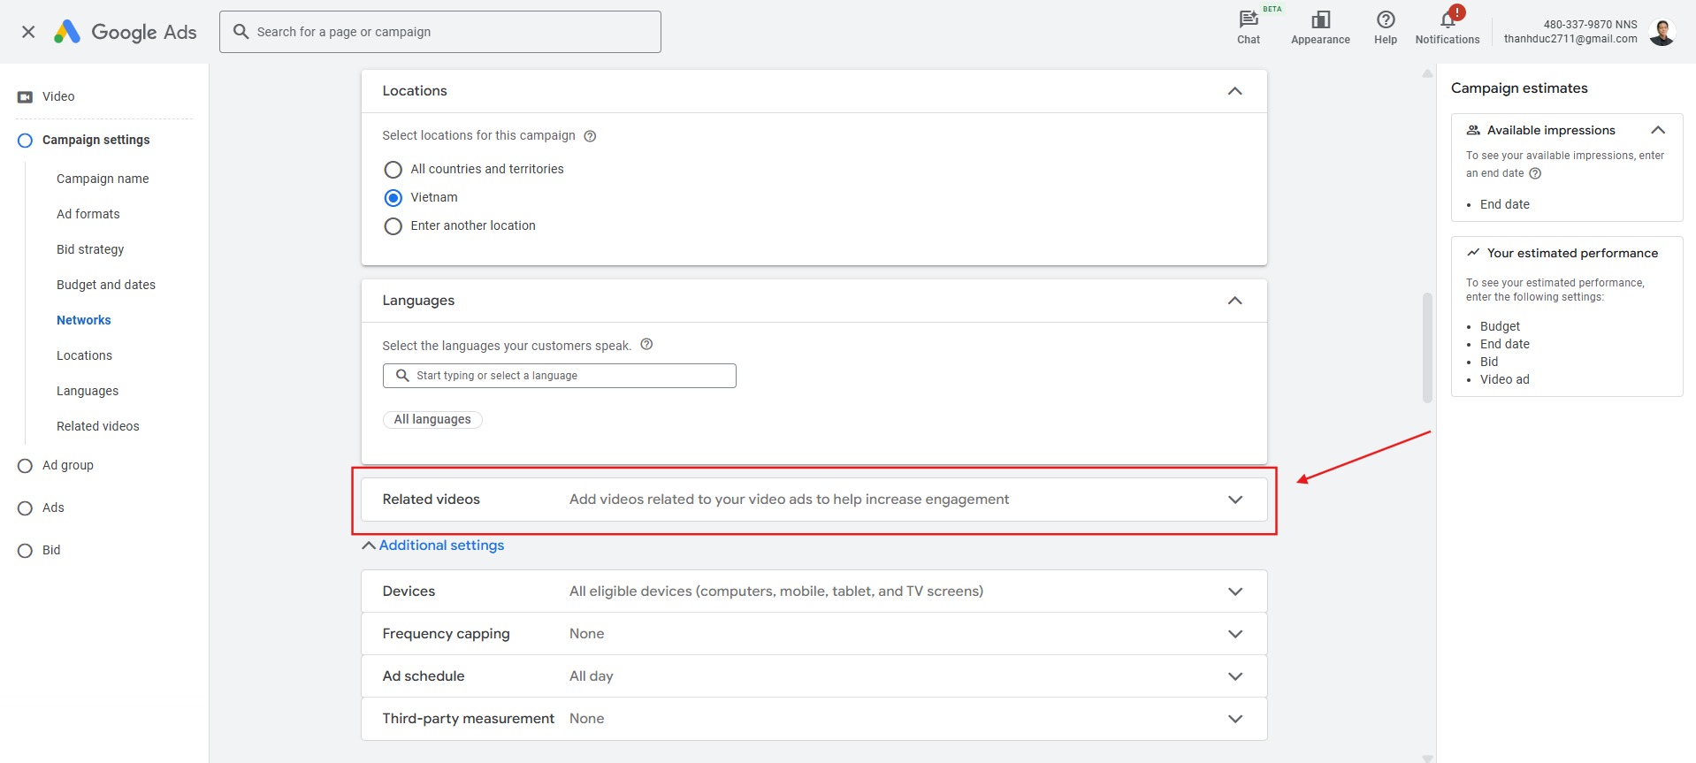Select the All countries and territories option

(393, 170)
